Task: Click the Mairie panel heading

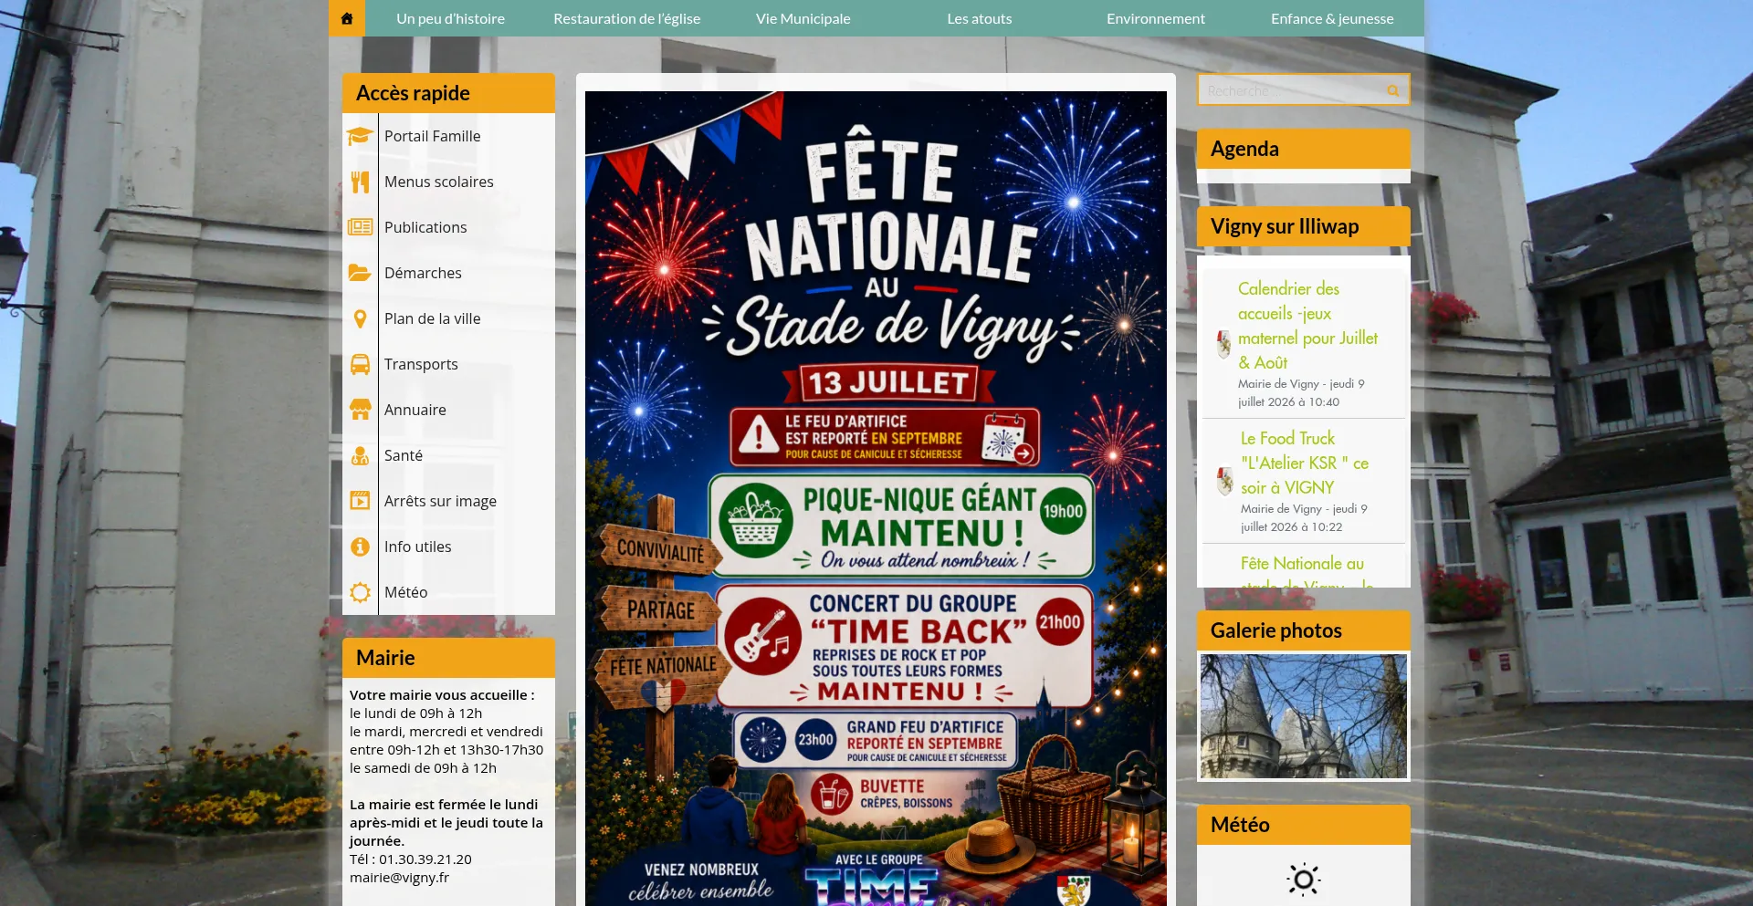Action: tap(448, 658)
